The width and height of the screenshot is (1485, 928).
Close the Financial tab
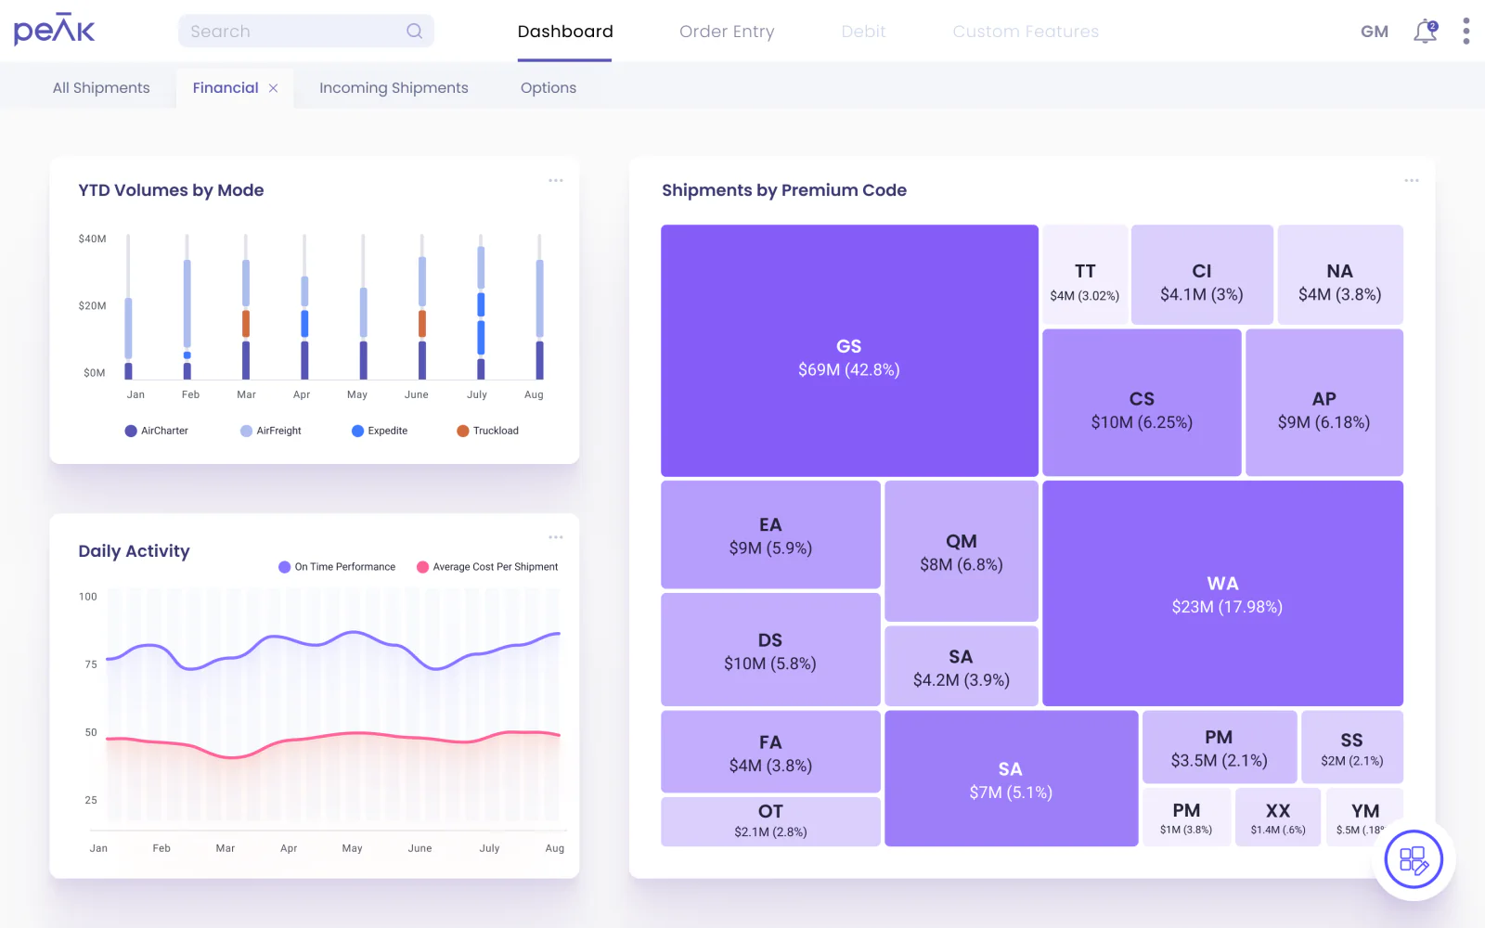pos(273,88)
